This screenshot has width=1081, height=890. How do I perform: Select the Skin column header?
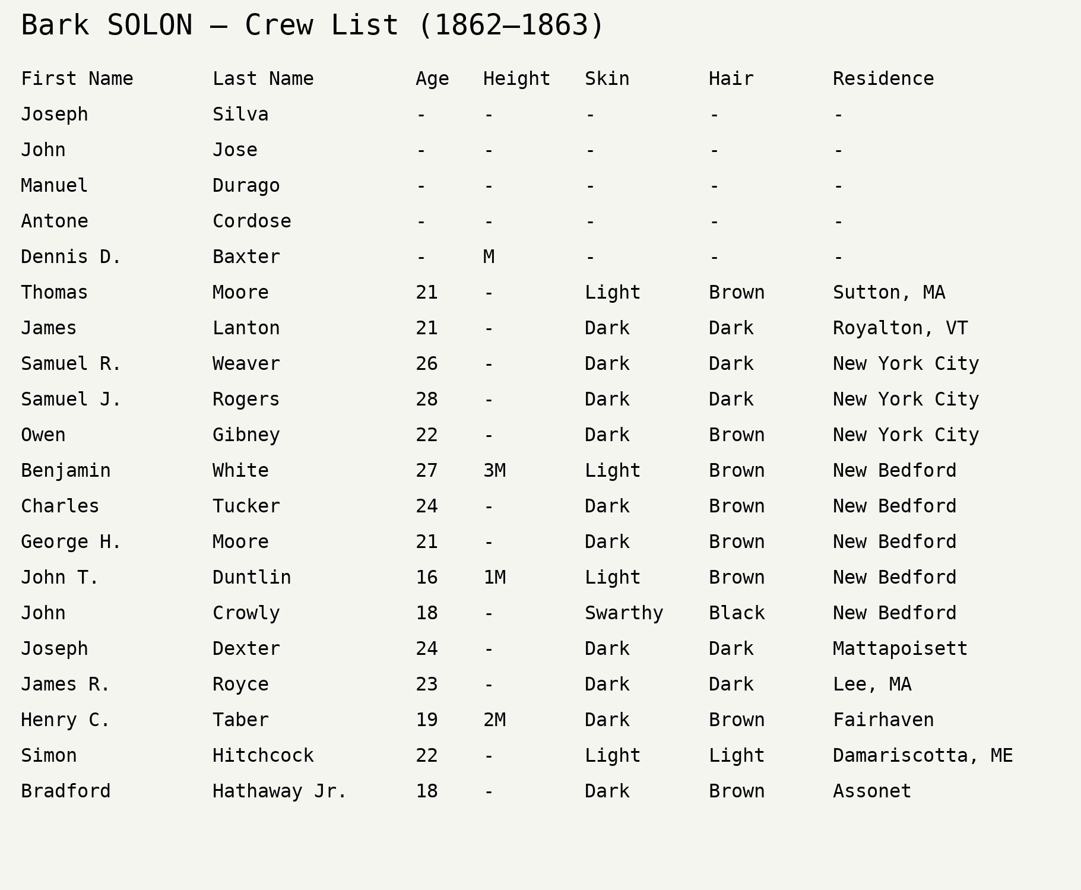(x=607, y=78)
